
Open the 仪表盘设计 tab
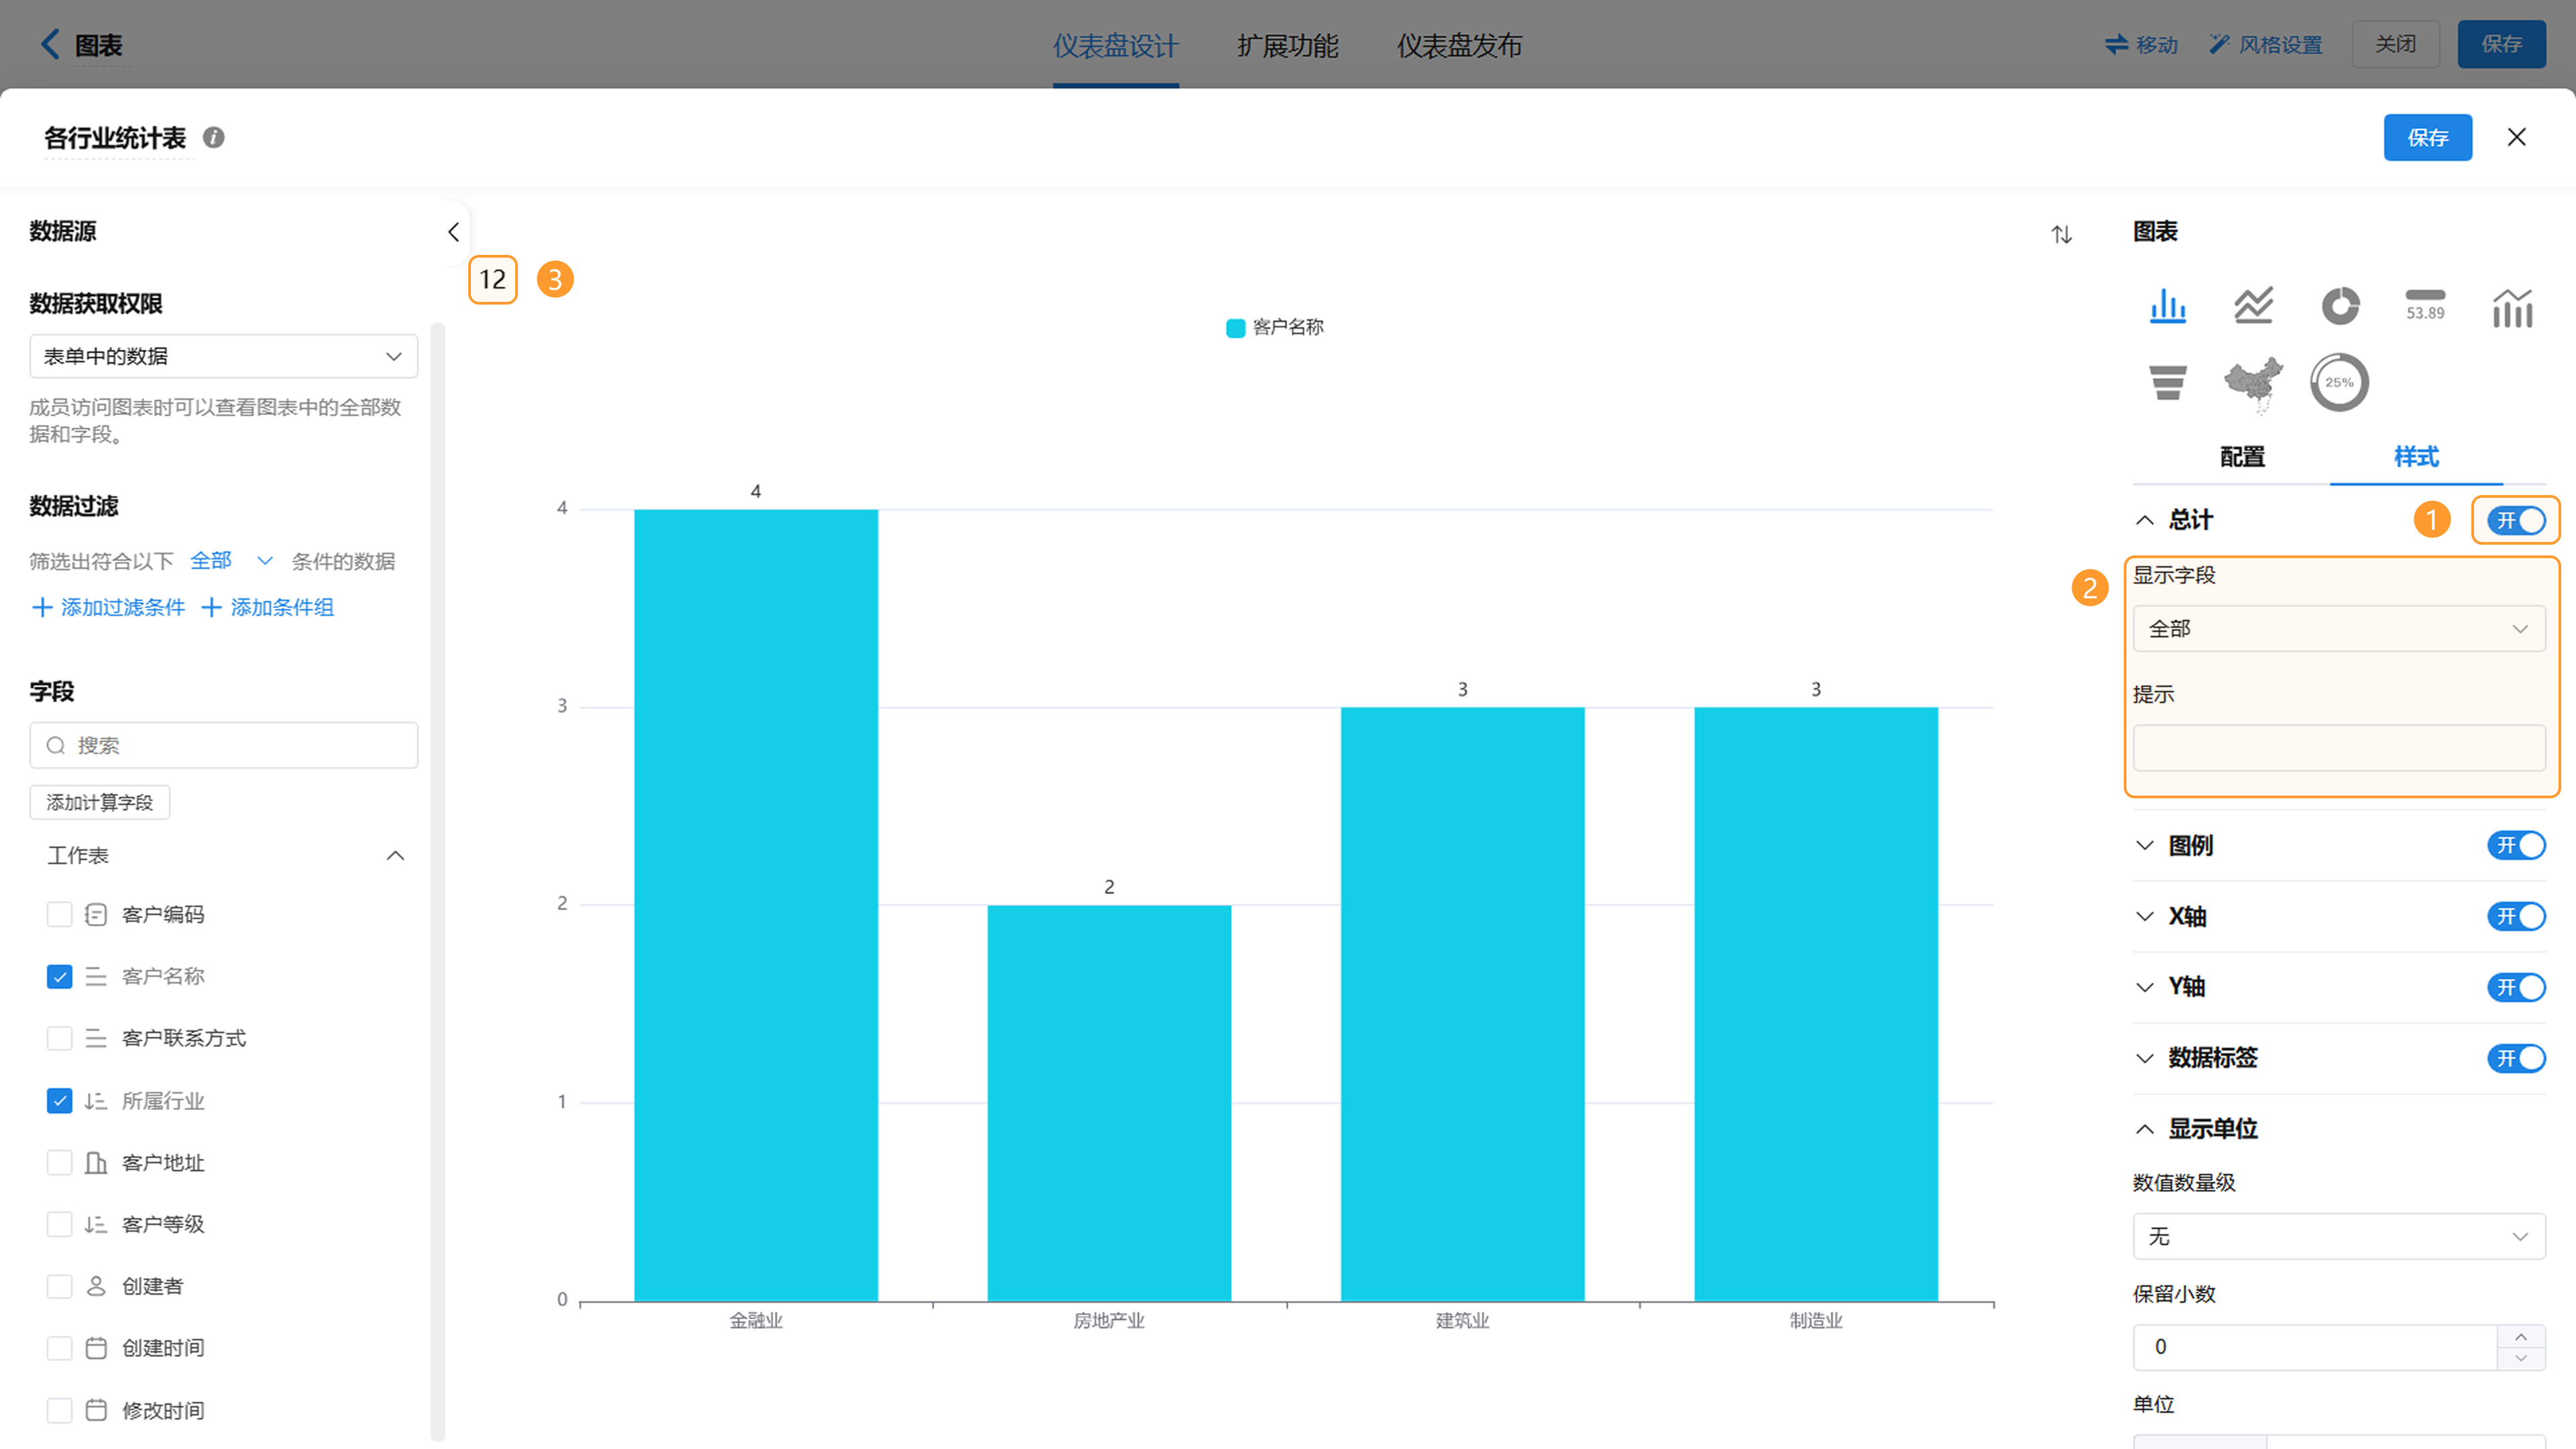(x=1115, y=45)
